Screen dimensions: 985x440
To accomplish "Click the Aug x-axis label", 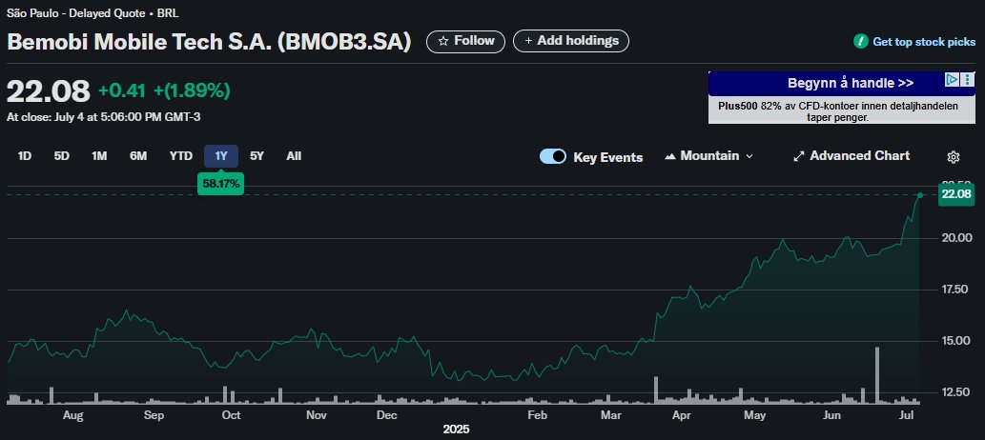I will [x=72, y=415].
